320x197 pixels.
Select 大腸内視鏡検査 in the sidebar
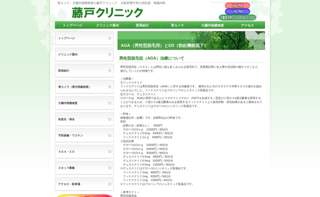click(84, 103)
